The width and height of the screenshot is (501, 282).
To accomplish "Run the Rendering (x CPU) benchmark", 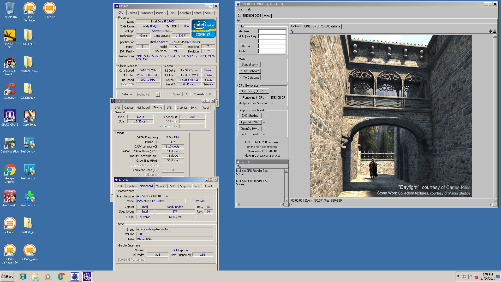I will click(x=254, y=98).
